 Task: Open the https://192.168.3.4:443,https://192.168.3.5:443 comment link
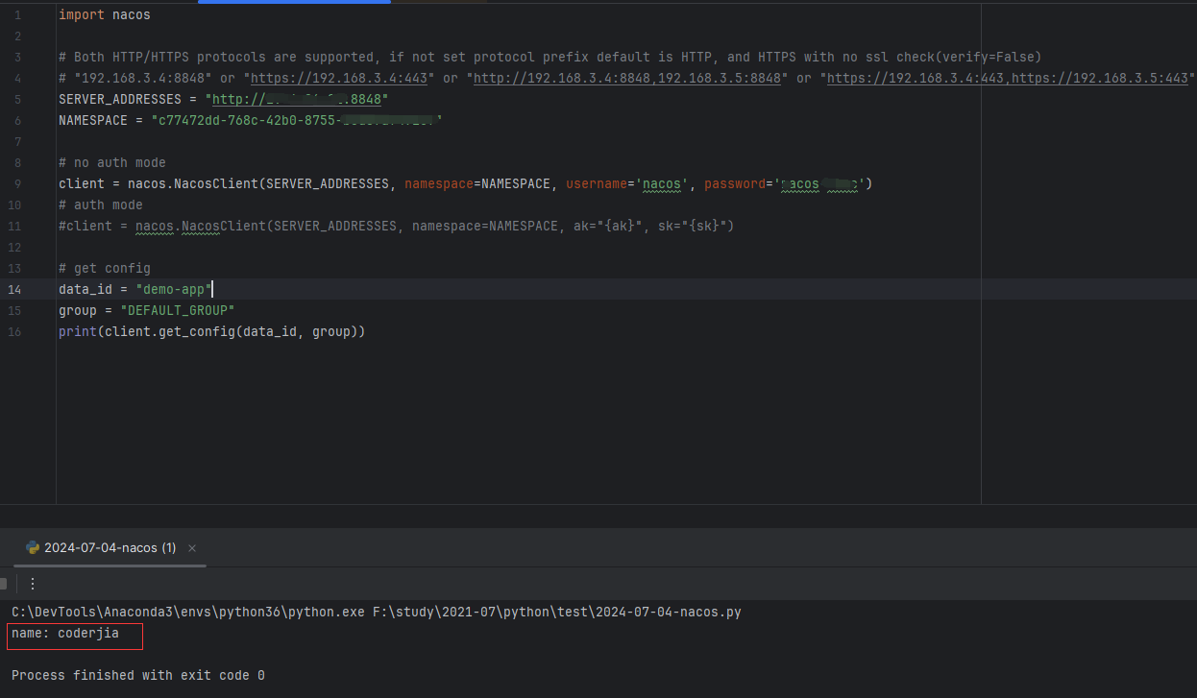pos(1008,78)
